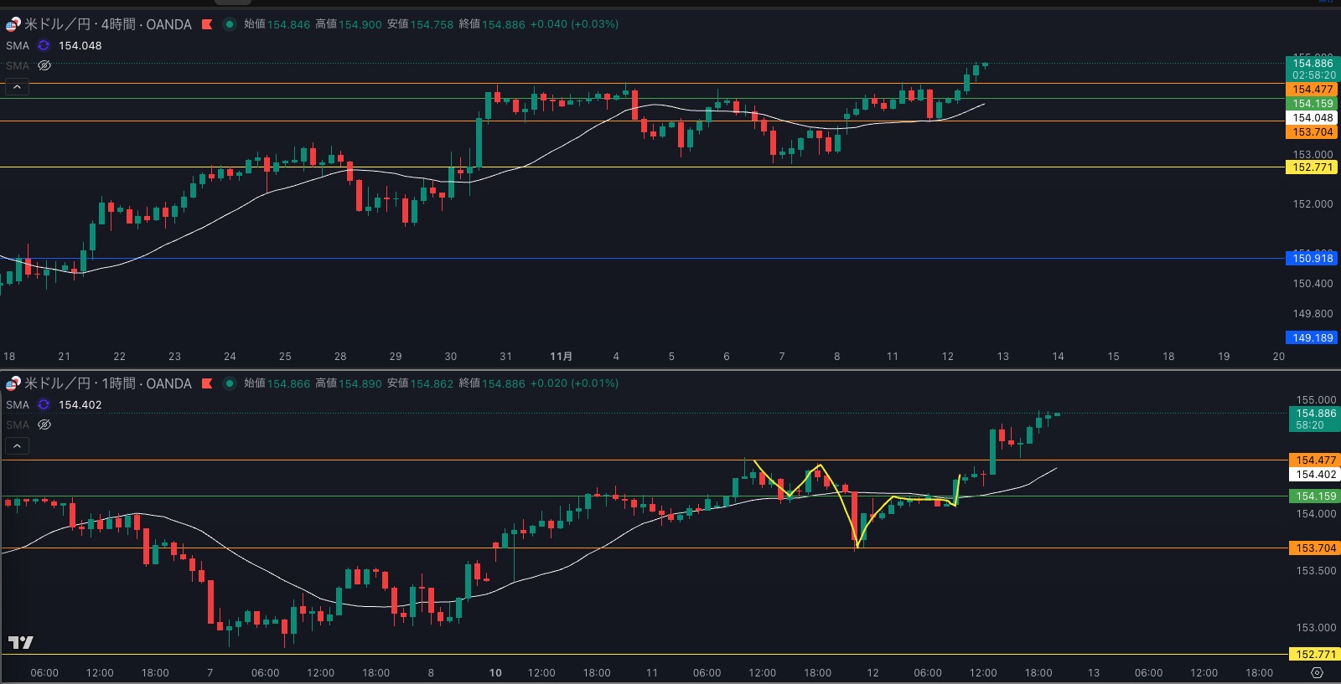Screen dimensions: 1341x684
Task: Click the purple SMA refresh icon in the upper chart
Action: pyautogui.click(x=44, y=45)
